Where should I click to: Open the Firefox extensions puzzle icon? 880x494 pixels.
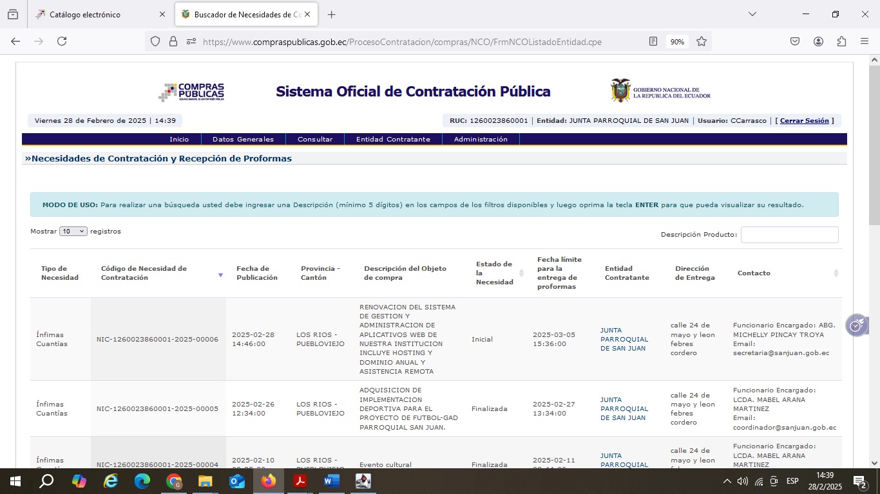point(841,41)
